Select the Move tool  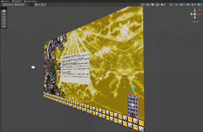point(4,14)
